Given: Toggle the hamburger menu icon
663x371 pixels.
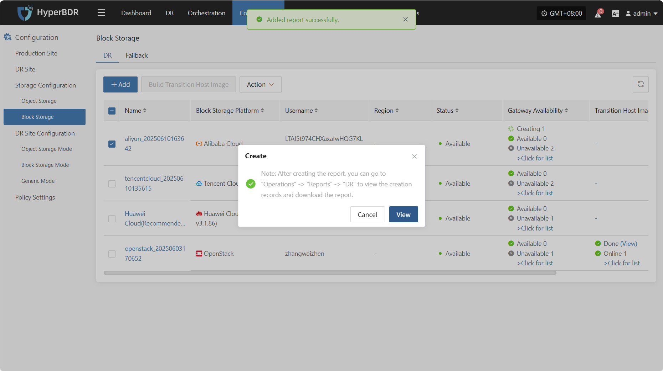Looking at the screenshot, I should (x=102, y=13).
